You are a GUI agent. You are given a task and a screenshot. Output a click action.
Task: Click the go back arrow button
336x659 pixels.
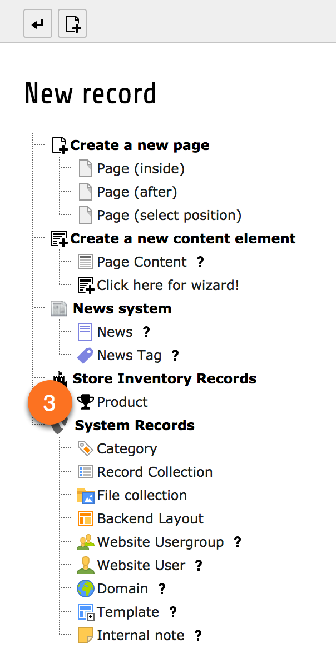coord(38,25)
